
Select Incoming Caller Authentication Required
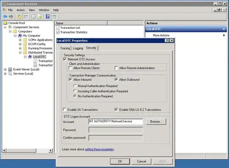pyautogui.click(x=75, y=91)
